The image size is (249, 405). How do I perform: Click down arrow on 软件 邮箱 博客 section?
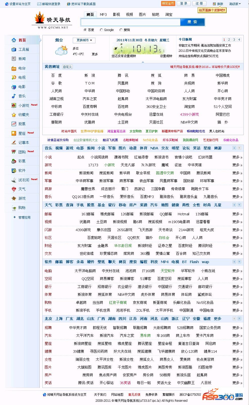234,262
